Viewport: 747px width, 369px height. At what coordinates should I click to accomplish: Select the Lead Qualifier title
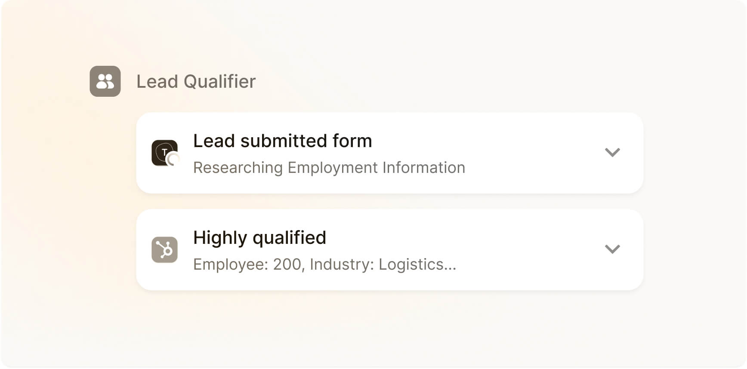click(x=196, y=82)
